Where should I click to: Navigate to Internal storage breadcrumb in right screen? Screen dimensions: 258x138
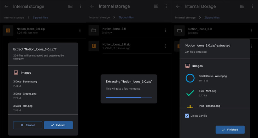coord(185,18)
